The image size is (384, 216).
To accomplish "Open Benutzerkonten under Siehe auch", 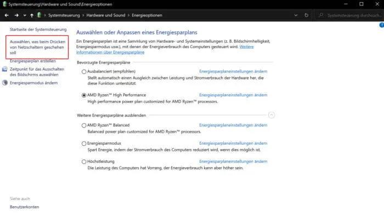I will (x=25, y=207).
